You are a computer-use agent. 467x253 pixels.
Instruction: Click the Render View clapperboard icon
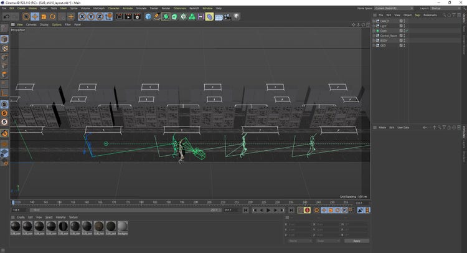pos(120,16)
